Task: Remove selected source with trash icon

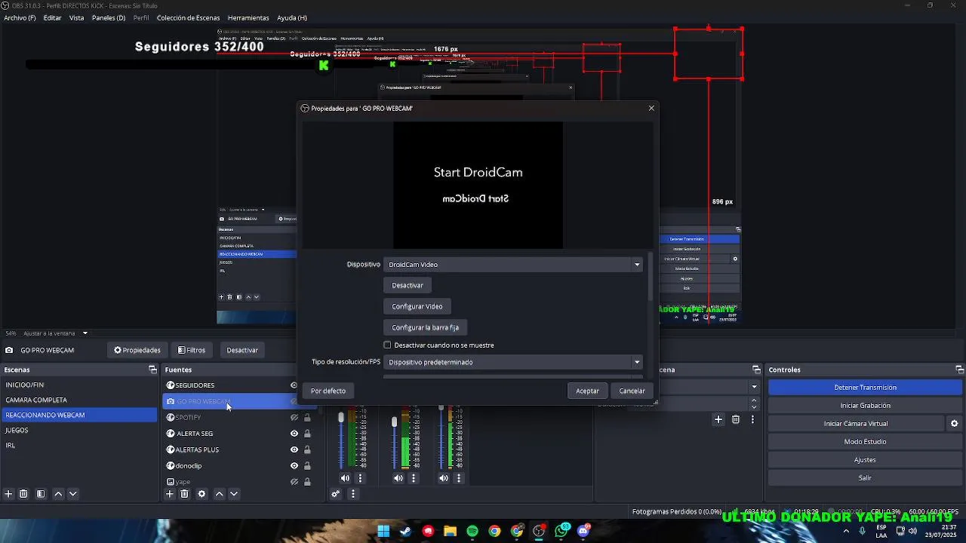Action: (x=184, y=494)
